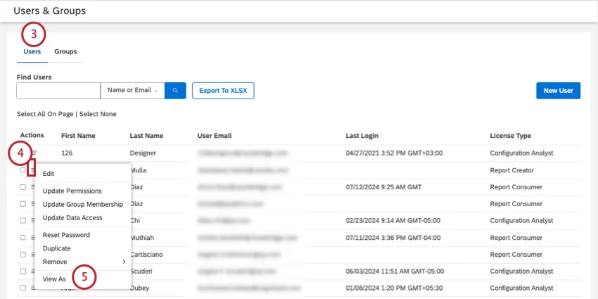Click login date 02/23/2024 9:14 AM GMT-05:00
598x299 pixels.
[x=393, y=220]
